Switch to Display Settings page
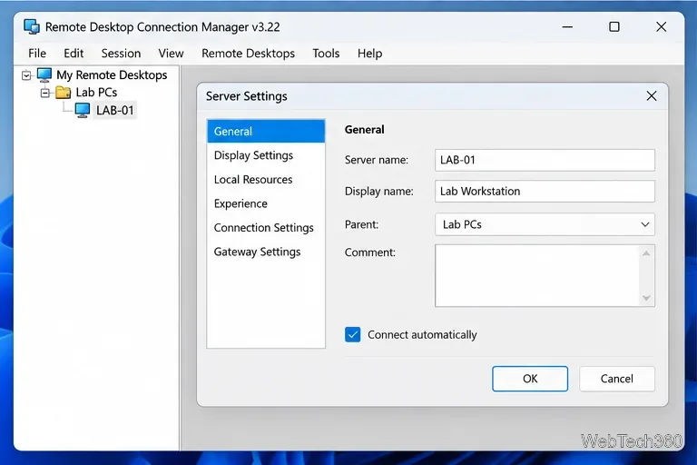 click(266, 155)
